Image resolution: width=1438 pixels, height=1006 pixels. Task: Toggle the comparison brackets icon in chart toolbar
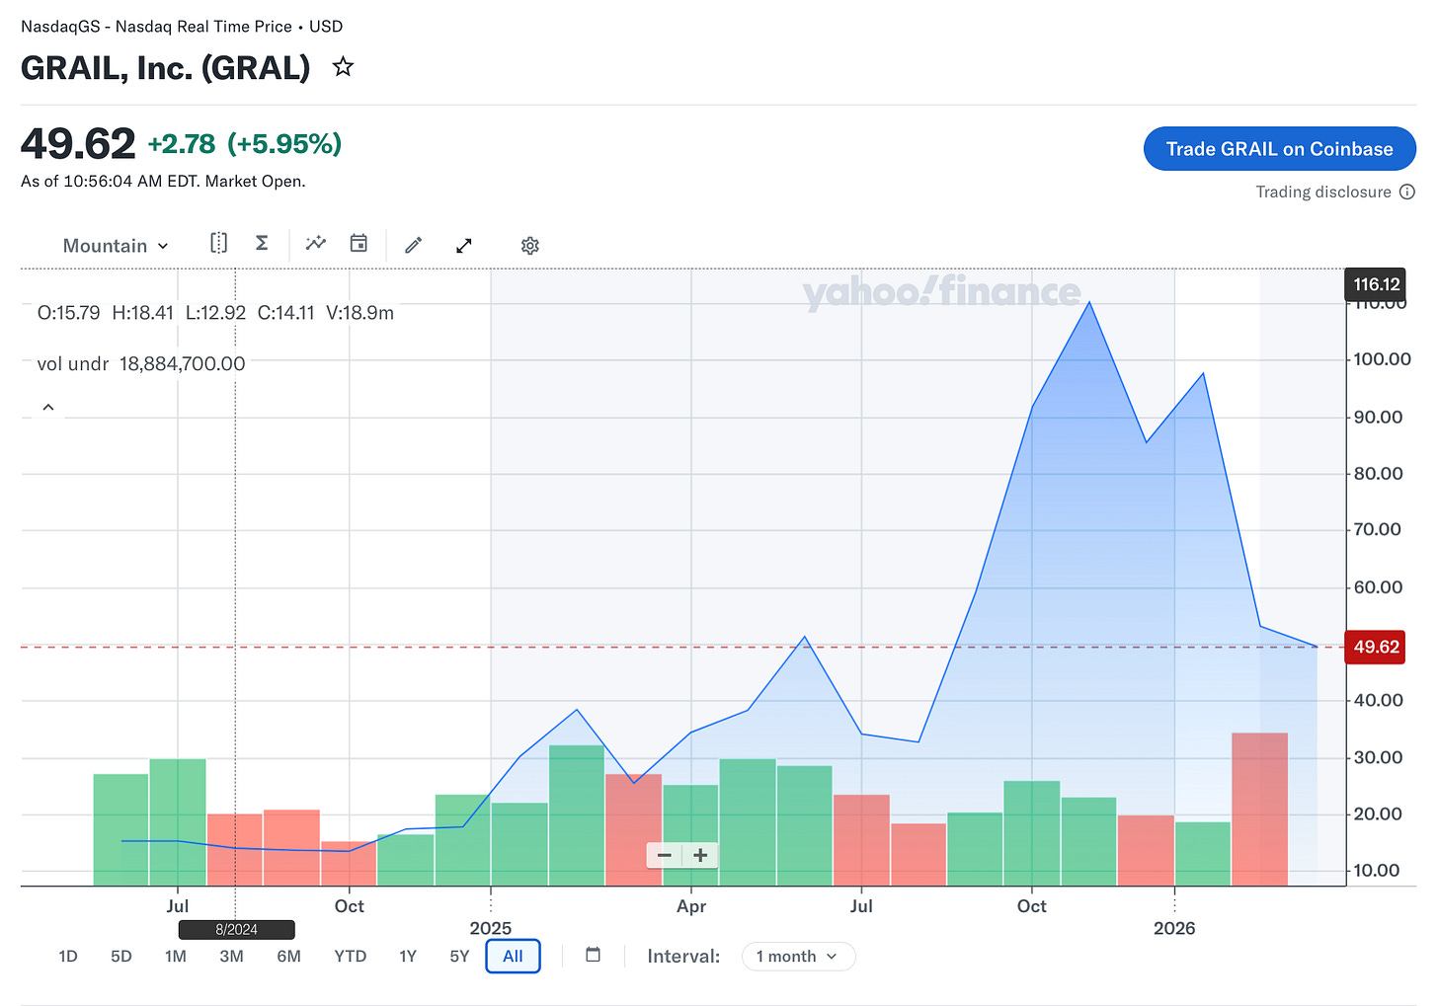219,243
